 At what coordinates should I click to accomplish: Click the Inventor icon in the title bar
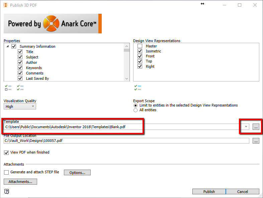[6, 5]
